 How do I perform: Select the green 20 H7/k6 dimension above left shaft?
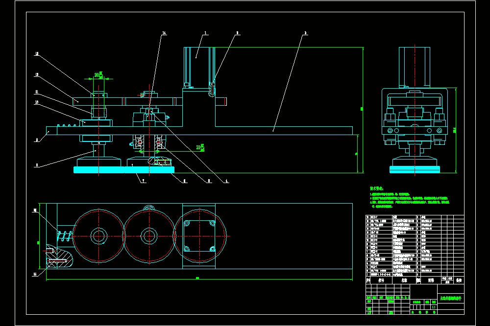(99, 75)
